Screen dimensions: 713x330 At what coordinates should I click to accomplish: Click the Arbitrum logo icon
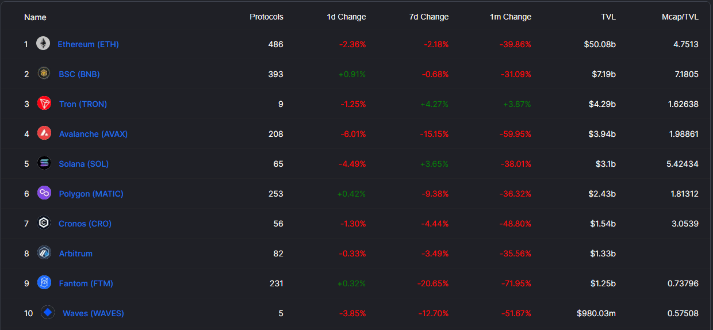(44, 253)
